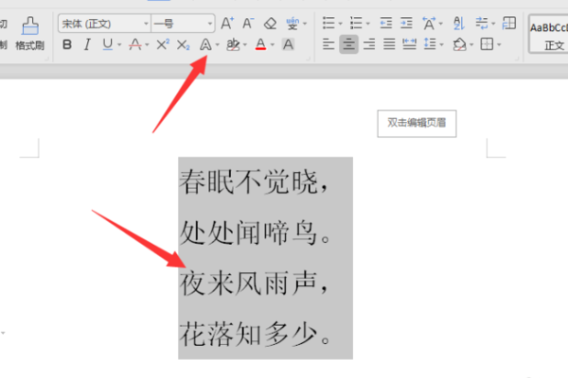Screen dimensions: 568x378
Task: Toggle italic formatting
Action: tap(87, 44)
